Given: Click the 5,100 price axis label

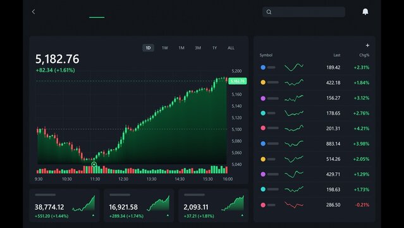Looking at the screenshot, I should click(x=236, y=129).
